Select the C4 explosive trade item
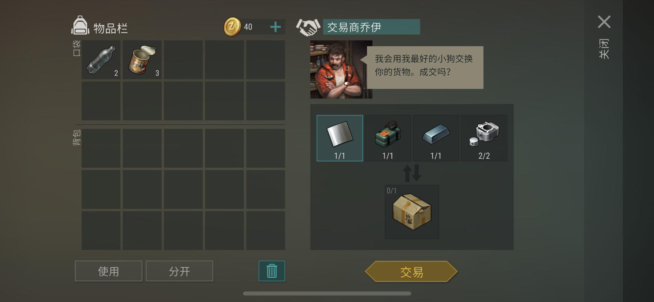The height and width of the screenshot is (302, 654). point(388,138)
